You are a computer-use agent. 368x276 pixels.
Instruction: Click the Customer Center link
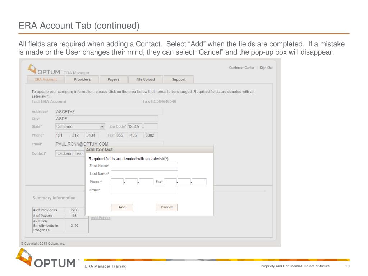242,68
